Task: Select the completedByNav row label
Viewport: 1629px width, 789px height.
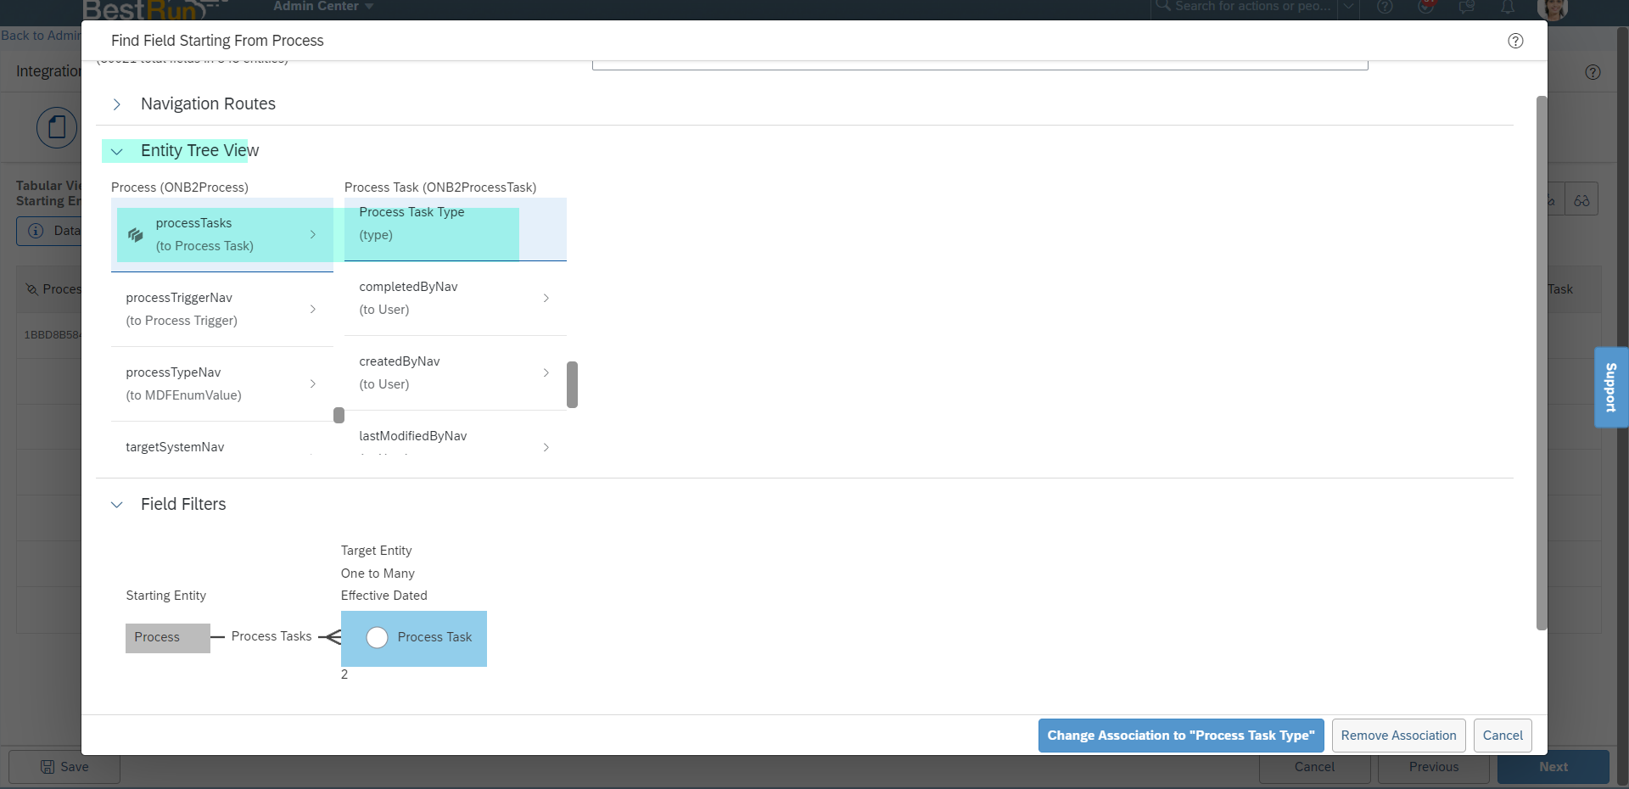Action: (x=408, y=287)
